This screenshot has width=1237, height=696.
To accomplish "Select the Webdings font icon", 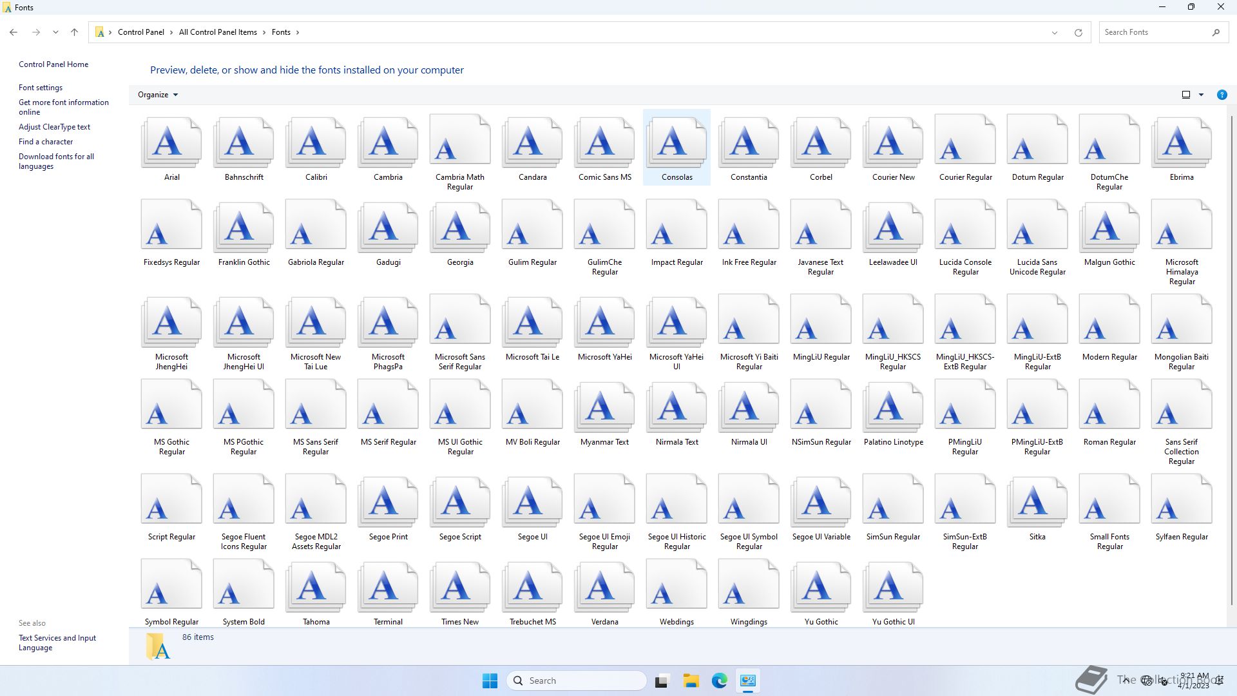I will [x=676, y=585].
